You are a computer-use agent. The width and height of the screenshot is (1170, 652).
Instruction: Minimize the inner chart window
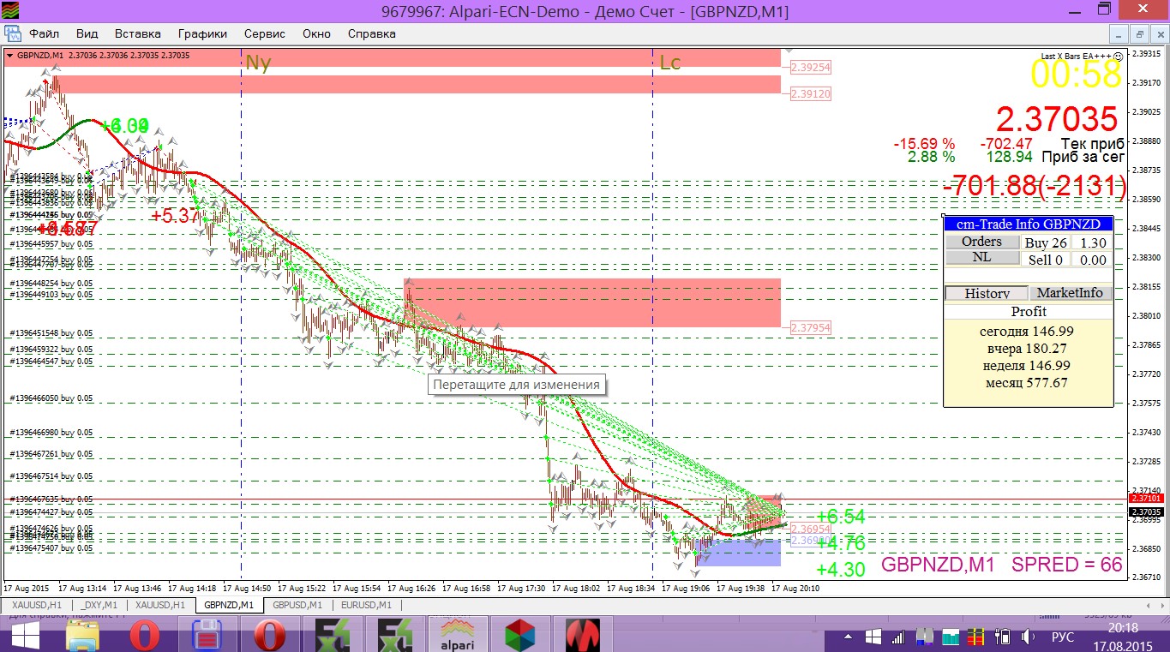point(1119,34)
